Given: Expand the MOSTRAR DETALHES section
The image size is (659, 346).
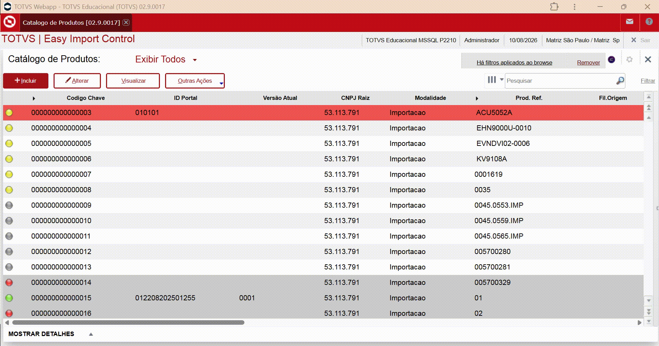Looking at the screenshot, I should [91, 334].
